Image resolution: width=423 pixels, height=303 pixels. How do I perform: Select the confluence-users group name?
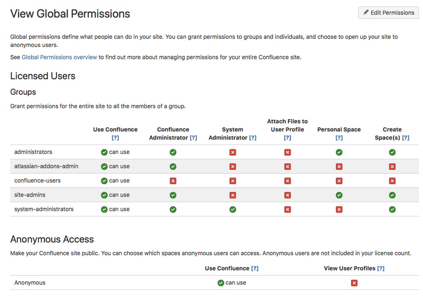pyautogui.click(x=38, y=180)
